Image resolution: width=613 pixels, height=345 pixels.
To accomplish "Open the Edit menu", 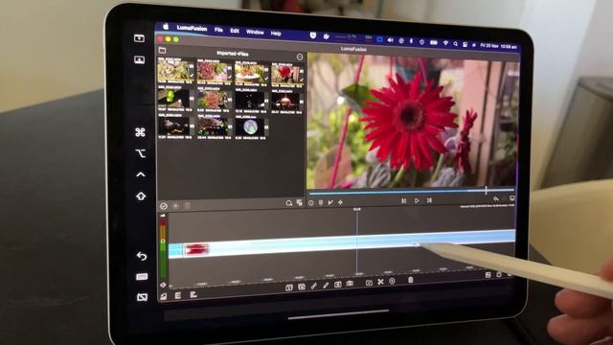I will 235,31.
